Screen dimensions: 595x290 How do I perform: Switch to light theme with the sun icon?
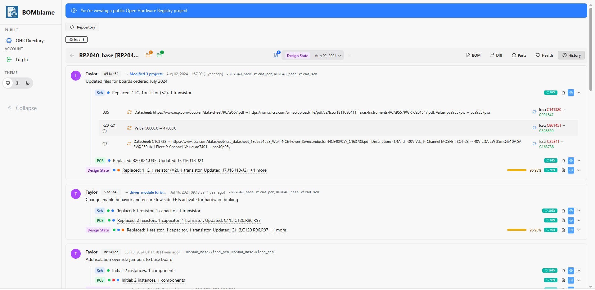coord(18,83)
